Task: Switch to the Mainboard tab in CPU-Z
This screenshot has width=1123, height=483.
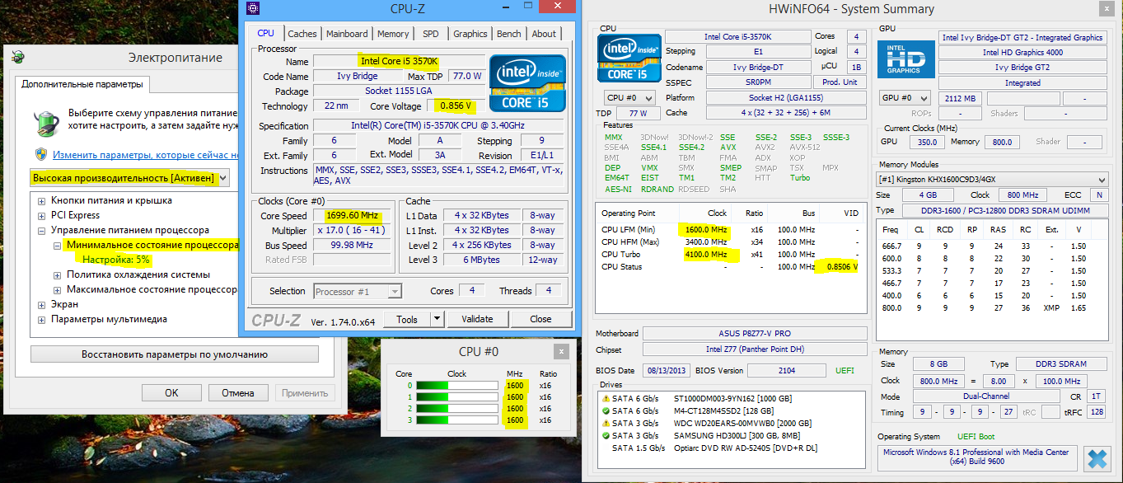Action: 346,34
